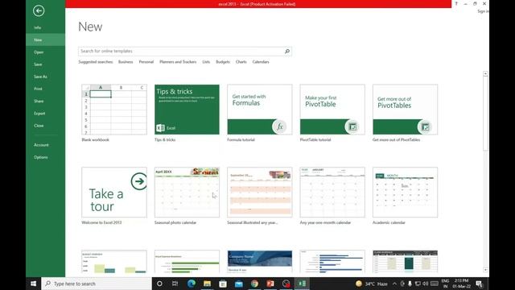The image size is (515, 290).
Task: Click the Blank workbook label text
Action: (95, 139)
